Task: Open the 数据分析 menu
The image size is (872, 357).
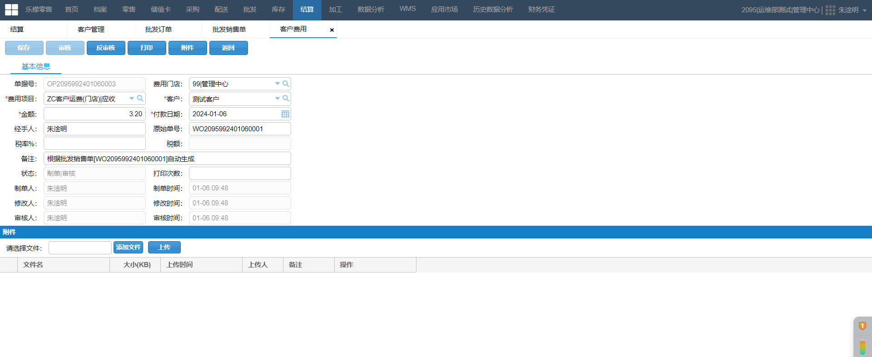Action: coord(371,10)
